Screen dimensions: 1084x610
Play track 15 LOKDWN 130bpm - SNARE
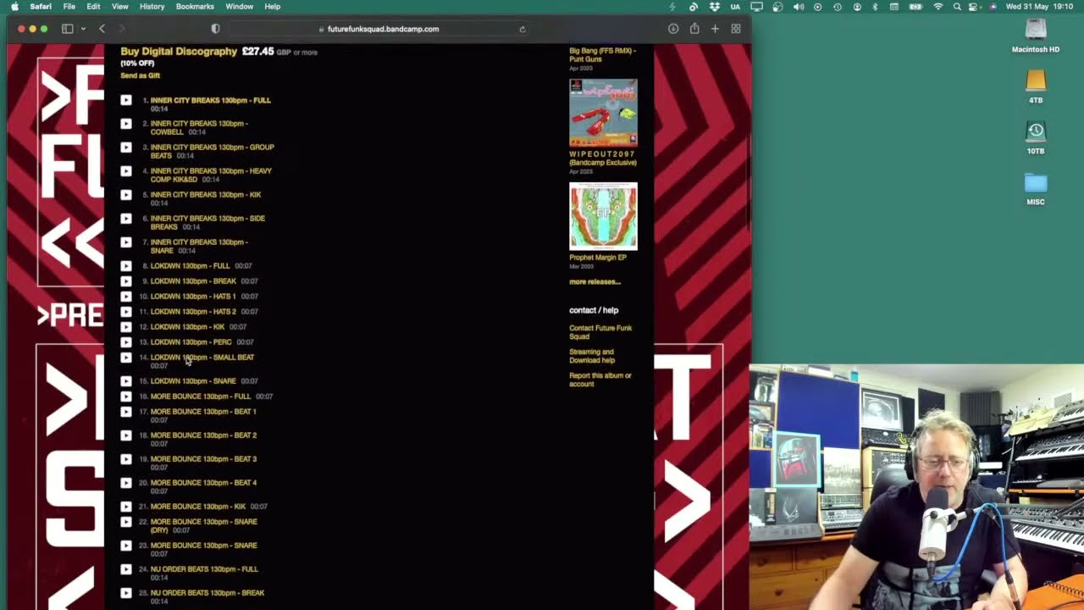tap(126, 381)
